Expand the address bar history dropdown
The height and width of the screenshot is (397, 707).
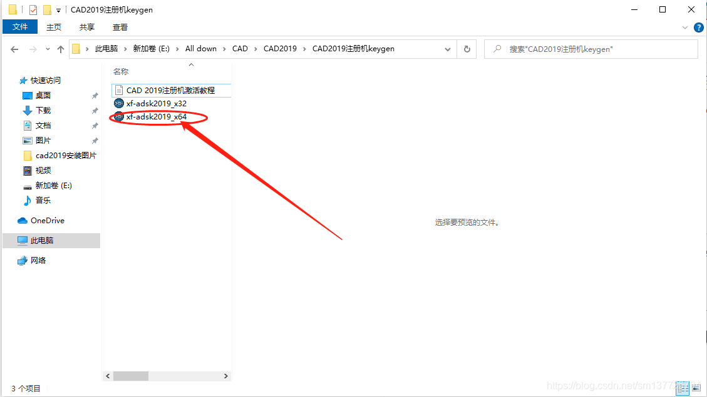point(448,49)
